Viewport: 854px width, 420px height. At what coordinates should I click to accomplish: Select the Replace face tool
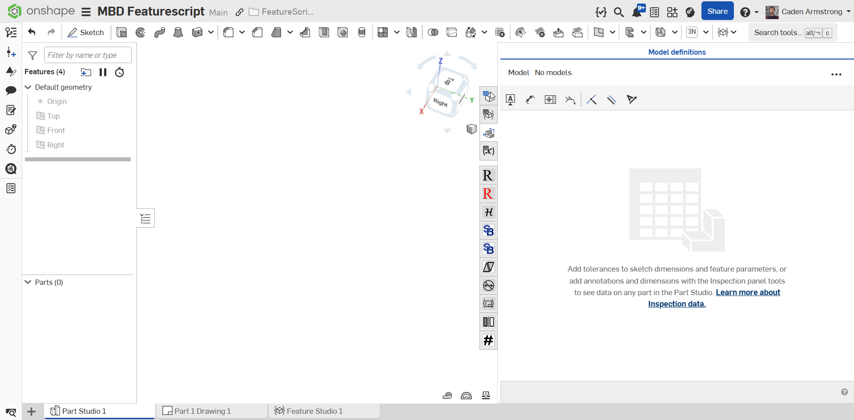(578, 32)
